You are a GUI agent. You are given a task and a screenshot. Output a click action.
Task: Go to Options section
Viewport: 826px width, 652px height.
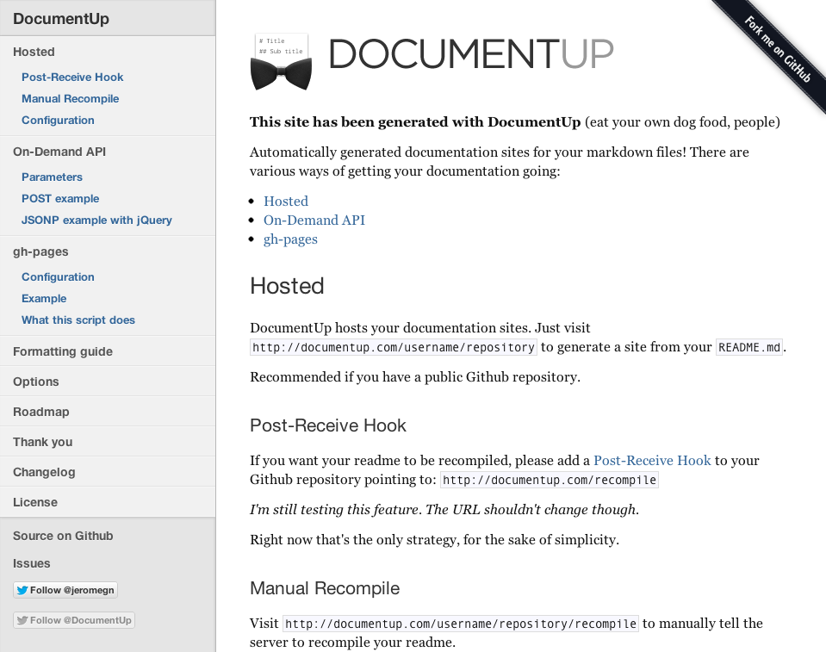36,382
